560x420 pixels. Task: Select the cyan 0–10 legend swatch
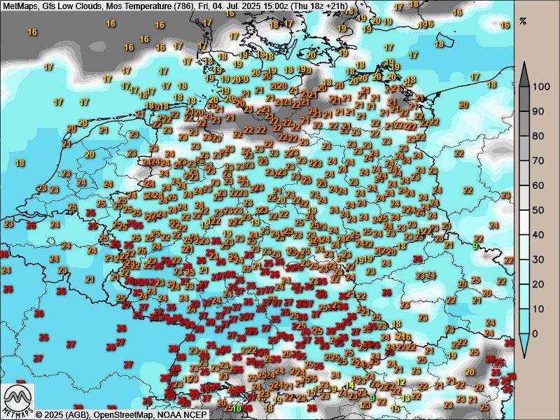point(524,321)
